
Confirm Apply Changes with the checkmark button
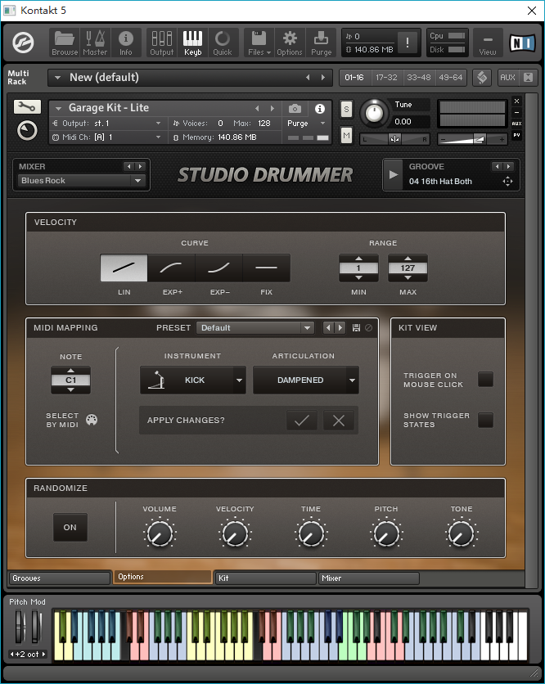(302, 420)
